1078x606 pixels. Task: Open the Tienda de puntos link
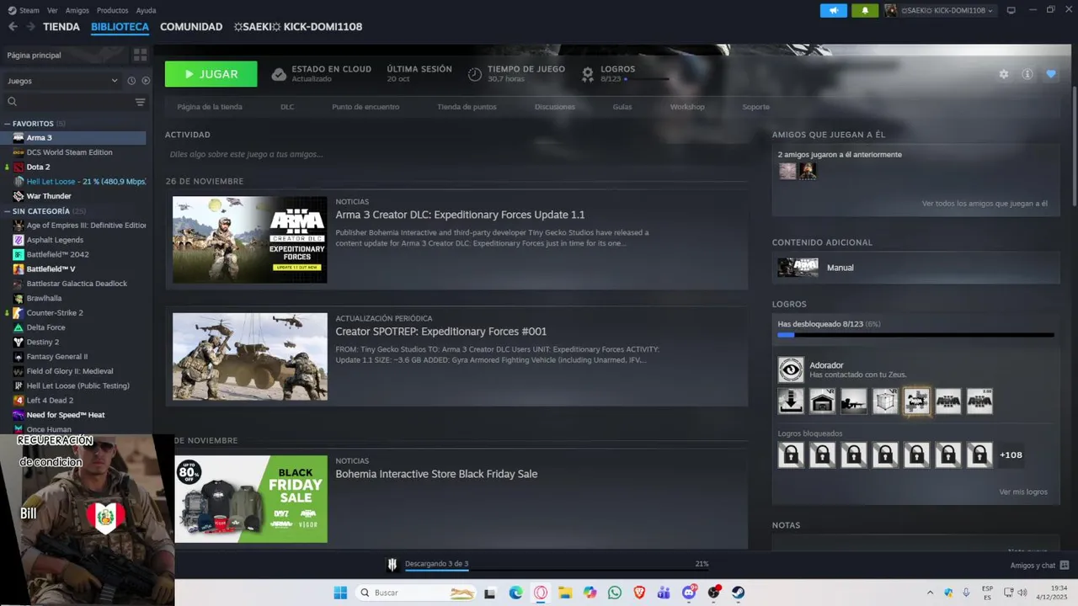(467, 107)
